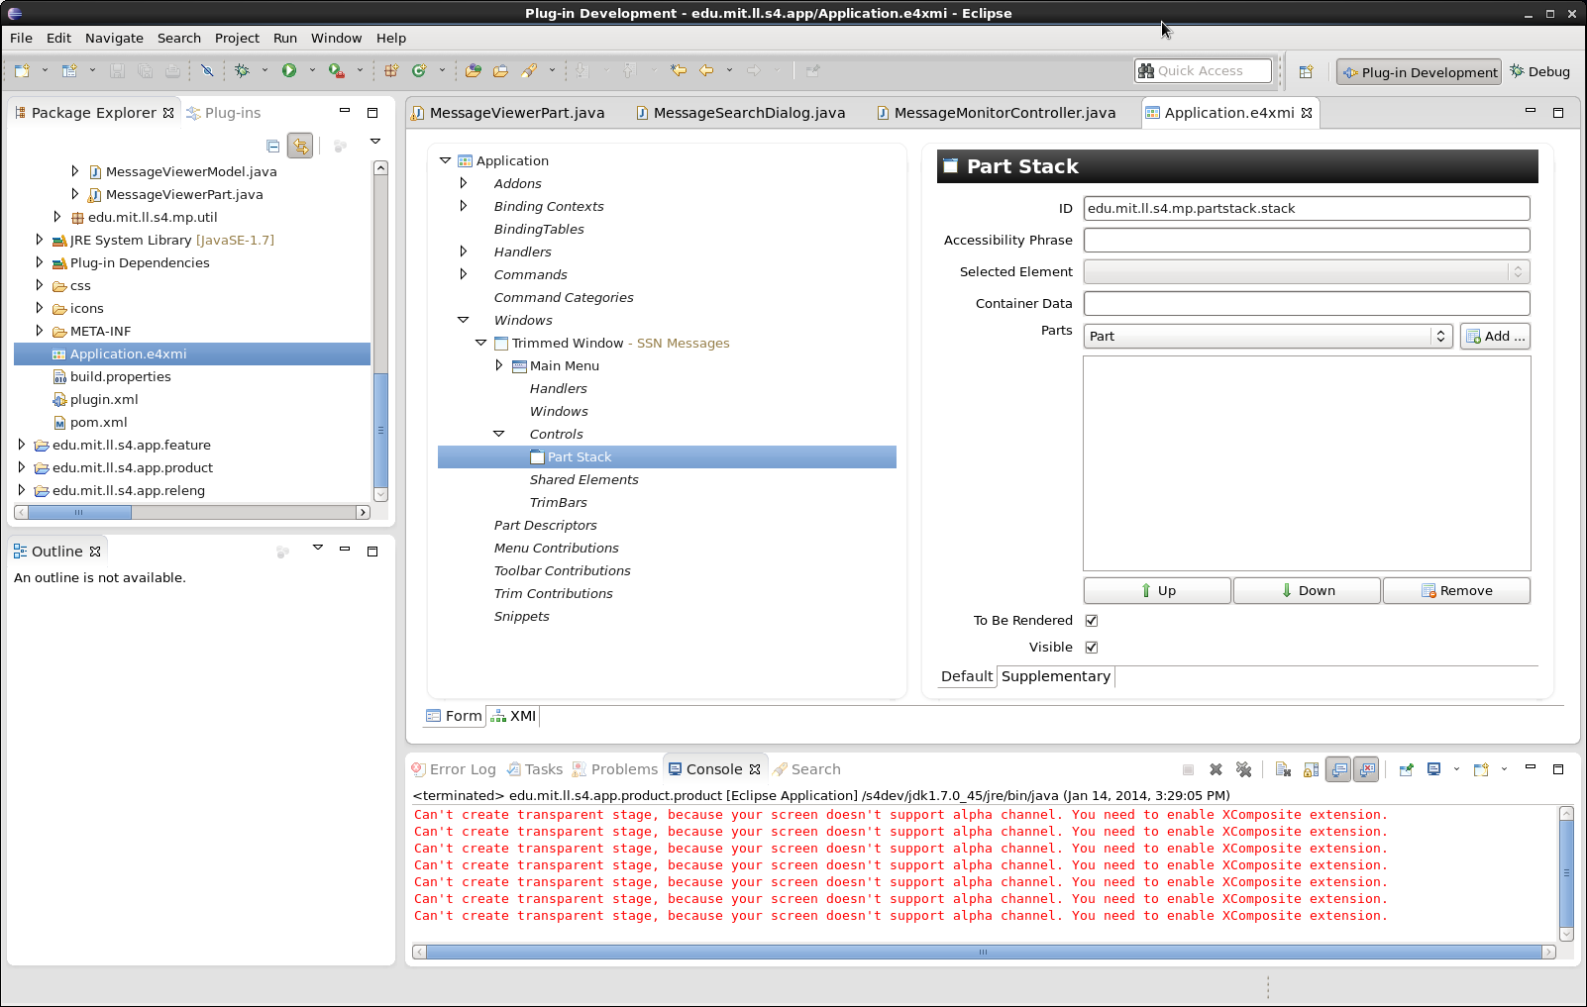This screenshot has height=1007, width=1587.
Task: Click the Pin Console icon
Action: (x=1406, y=769)
